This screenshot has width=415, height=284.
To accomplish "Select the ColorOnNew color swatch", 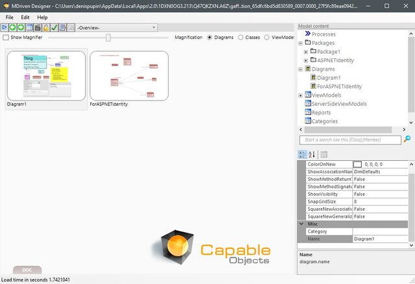I will pos(357,164).
